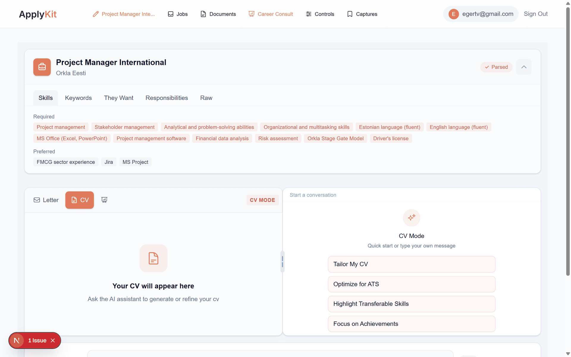The height and width of the screenshot is (357, 571).
Task: Click the scrollbar down arrow
Action: pyautogui.click(x=568, y=354)
